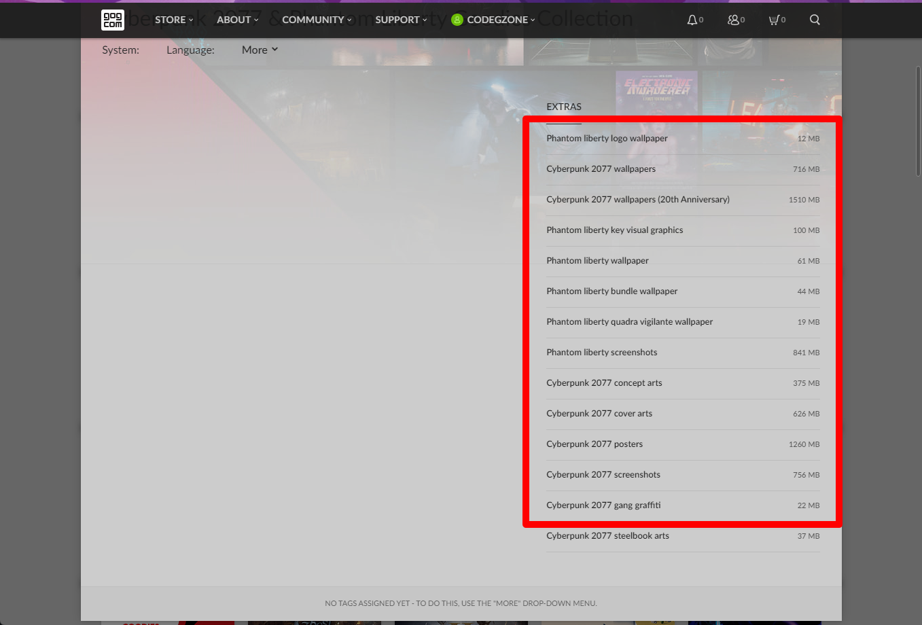This screenshot has height=625, width=922.
Task: Download Phantom liberty screenshots
Action: pyautogui.click(x=683, y=353)
